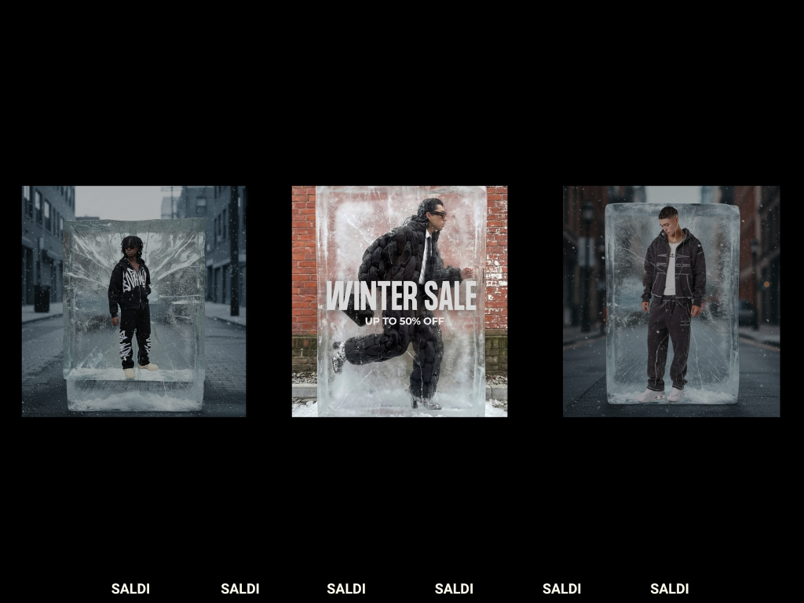Click the fifth SALDI label in the row

click(561, 589)
